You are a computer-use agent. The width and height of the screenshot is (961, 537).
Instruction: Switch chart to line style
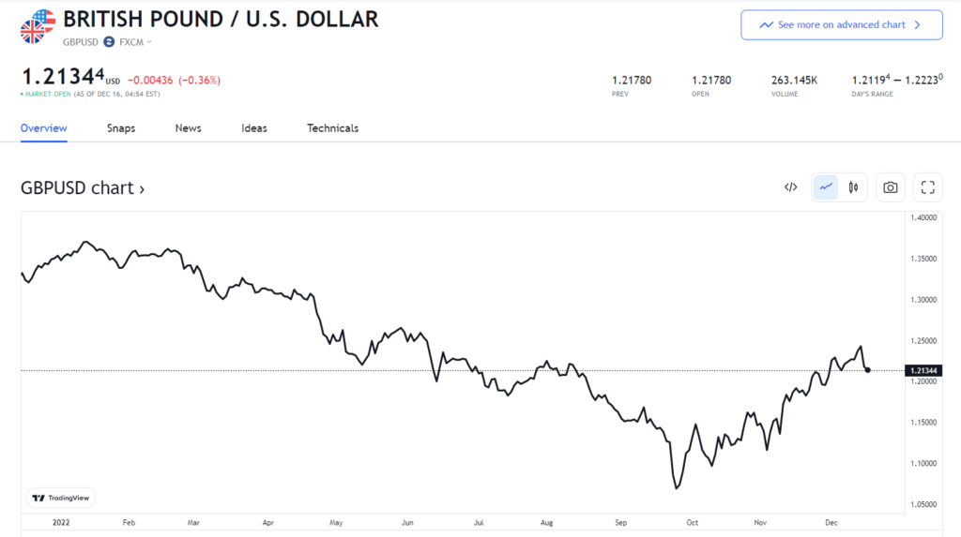826,187
